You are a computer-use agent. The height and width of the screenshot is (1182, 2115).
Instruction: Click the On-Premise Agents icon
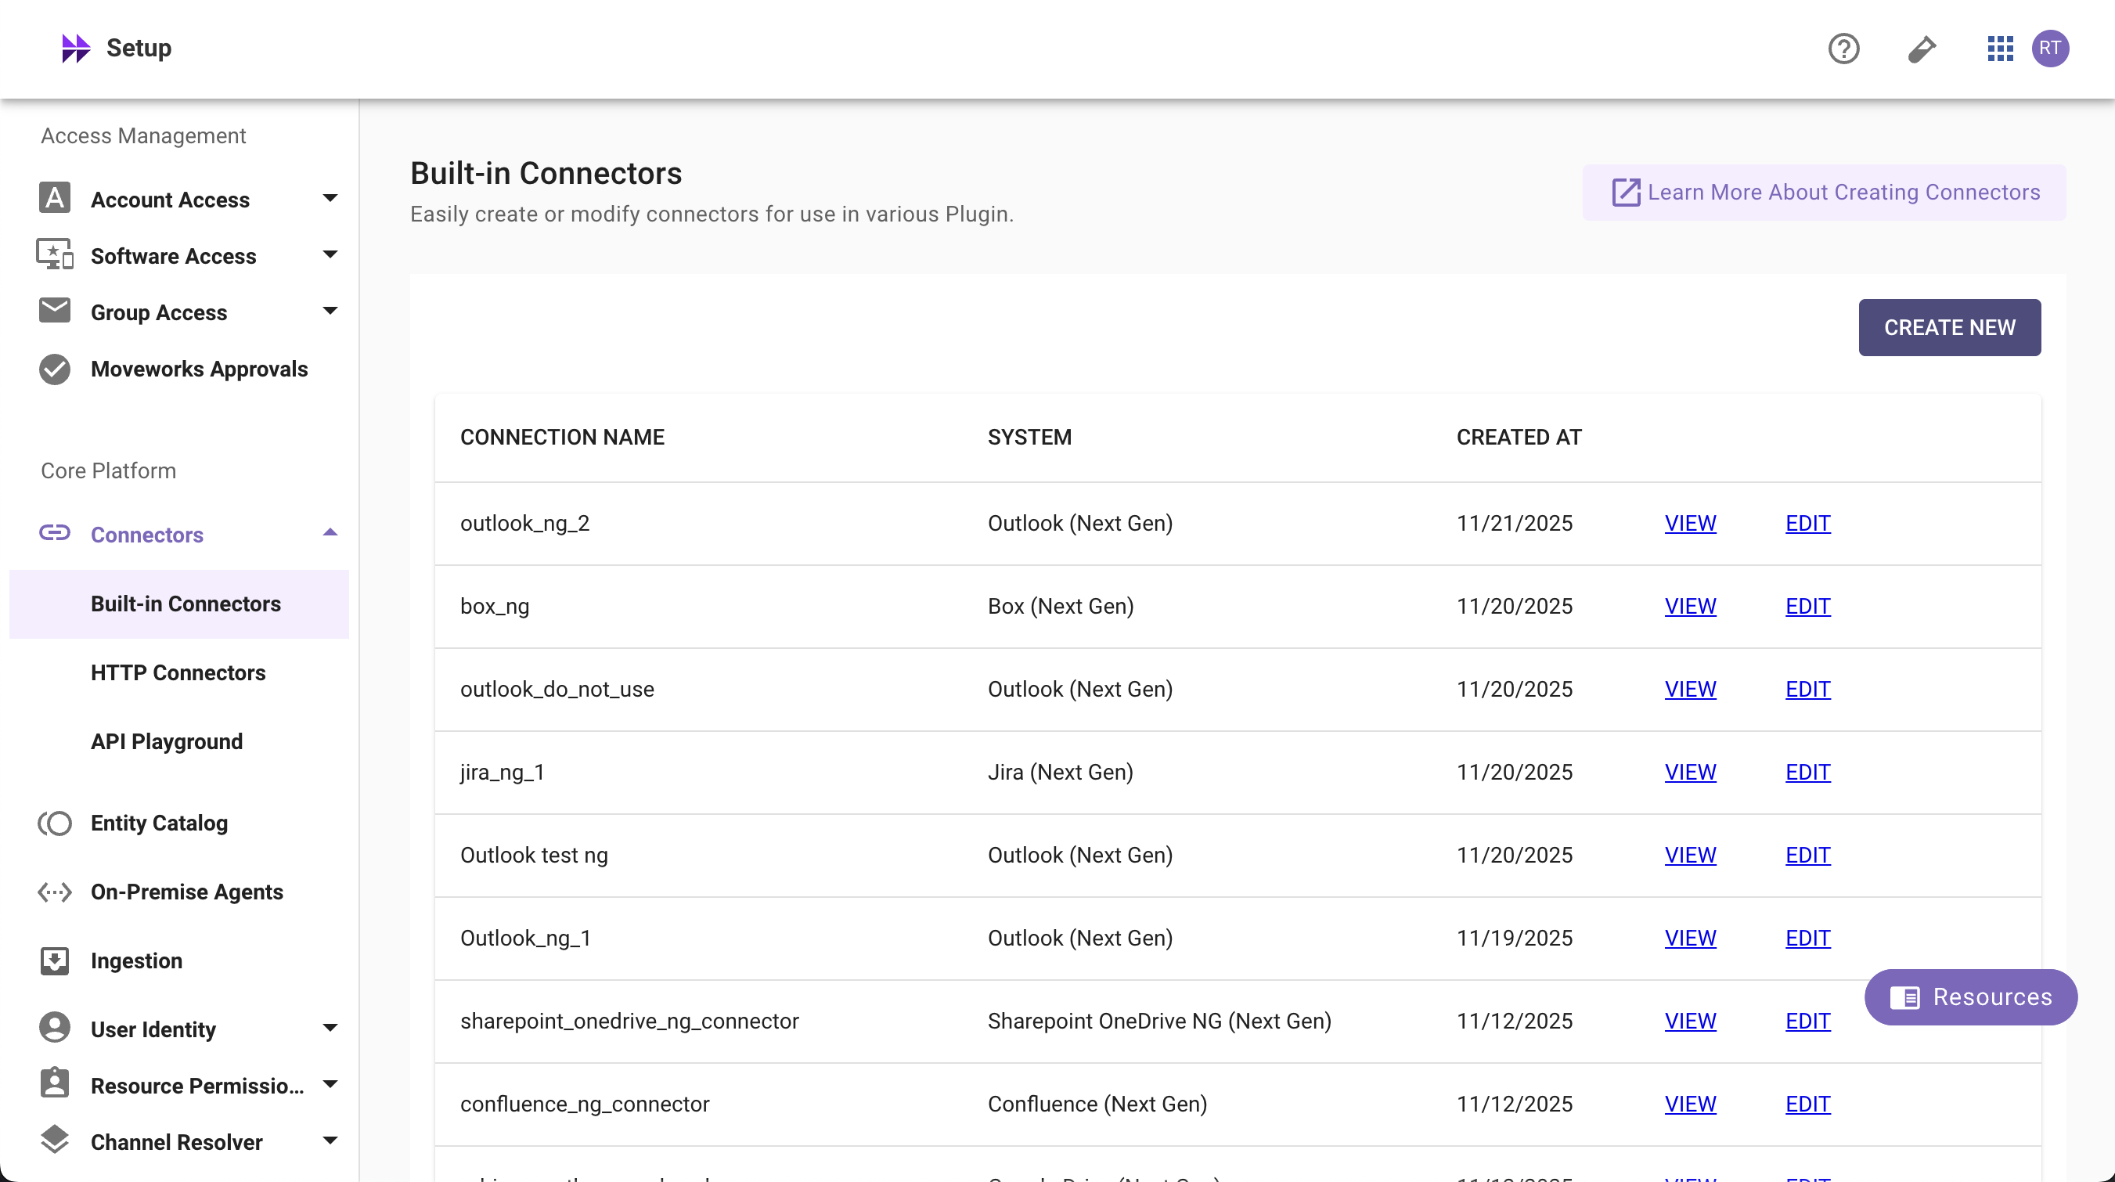55,892
